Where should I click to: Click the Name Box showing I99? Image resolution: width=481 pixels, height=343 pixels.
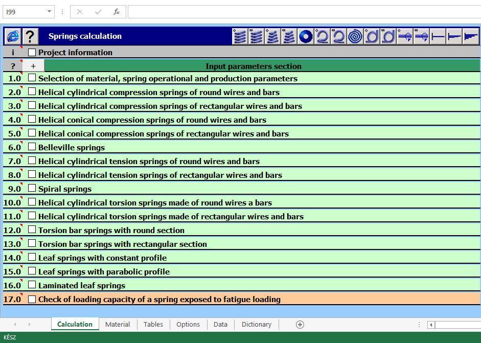coord(25,12)
